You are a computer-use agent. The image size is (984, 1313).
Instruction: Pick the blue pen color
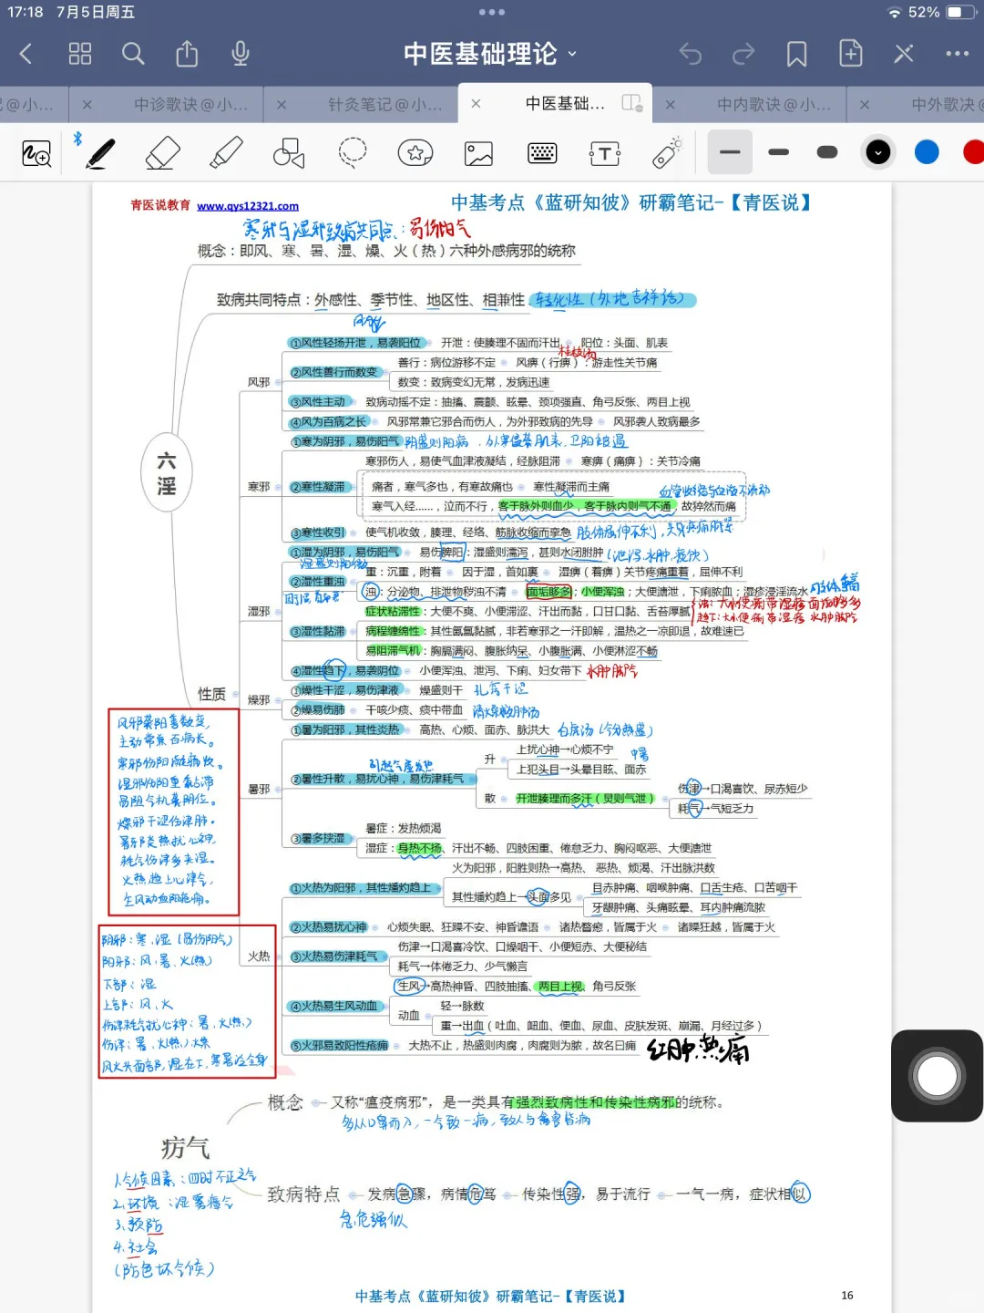tap(927, 152)
